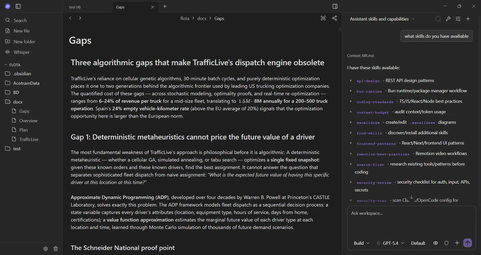481x255 pixels.
Task: Click the share icon in note header
Action: coord(334,18)
